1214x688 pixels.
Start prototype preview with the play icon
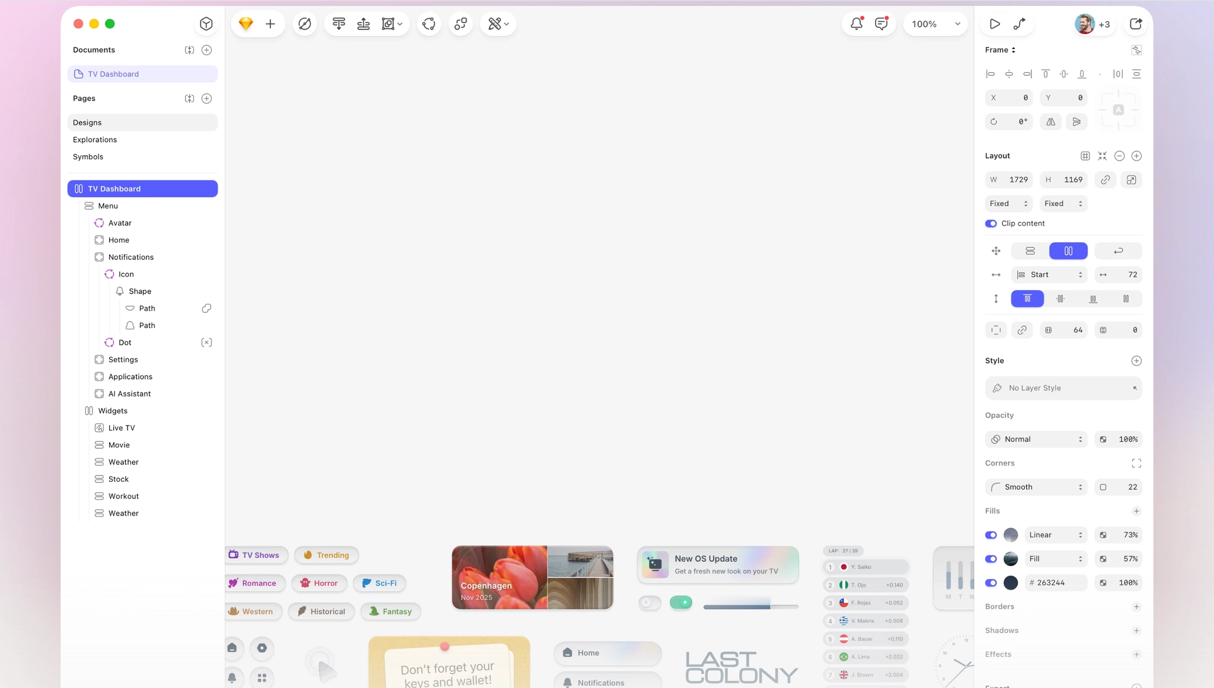click(x=995, y=24)
